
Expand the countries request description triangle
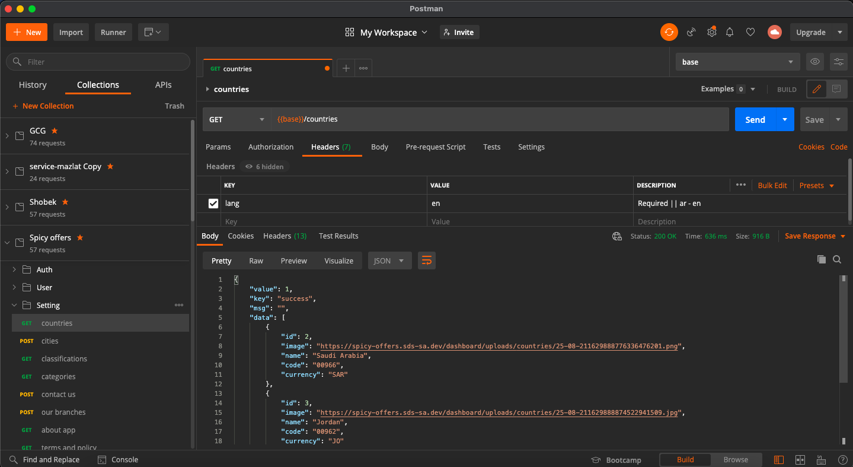[207, 89]
